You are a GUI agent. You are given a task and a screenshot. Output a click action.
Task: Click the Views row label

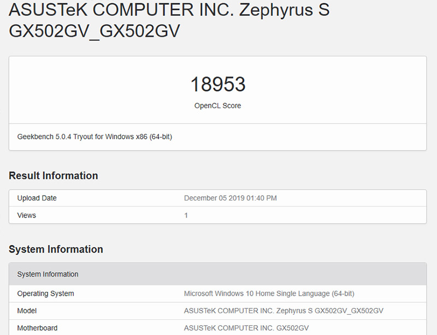coord(26,215)
